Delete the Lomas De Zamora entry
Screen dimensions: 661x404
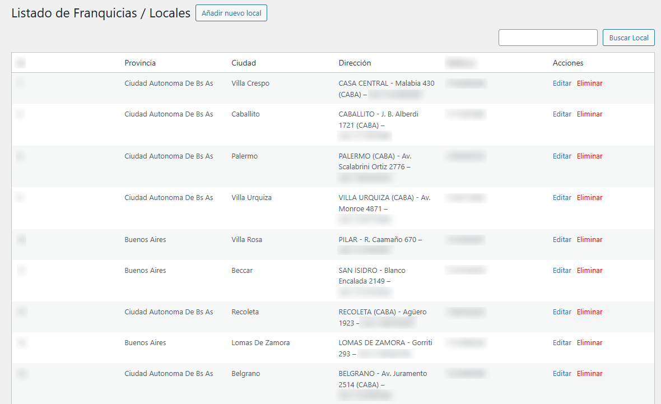[589, 343]
